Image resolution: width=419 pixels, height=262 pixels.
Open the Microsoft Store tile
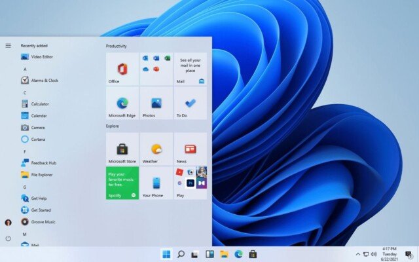pyautogui.click(x=122, y=149)
